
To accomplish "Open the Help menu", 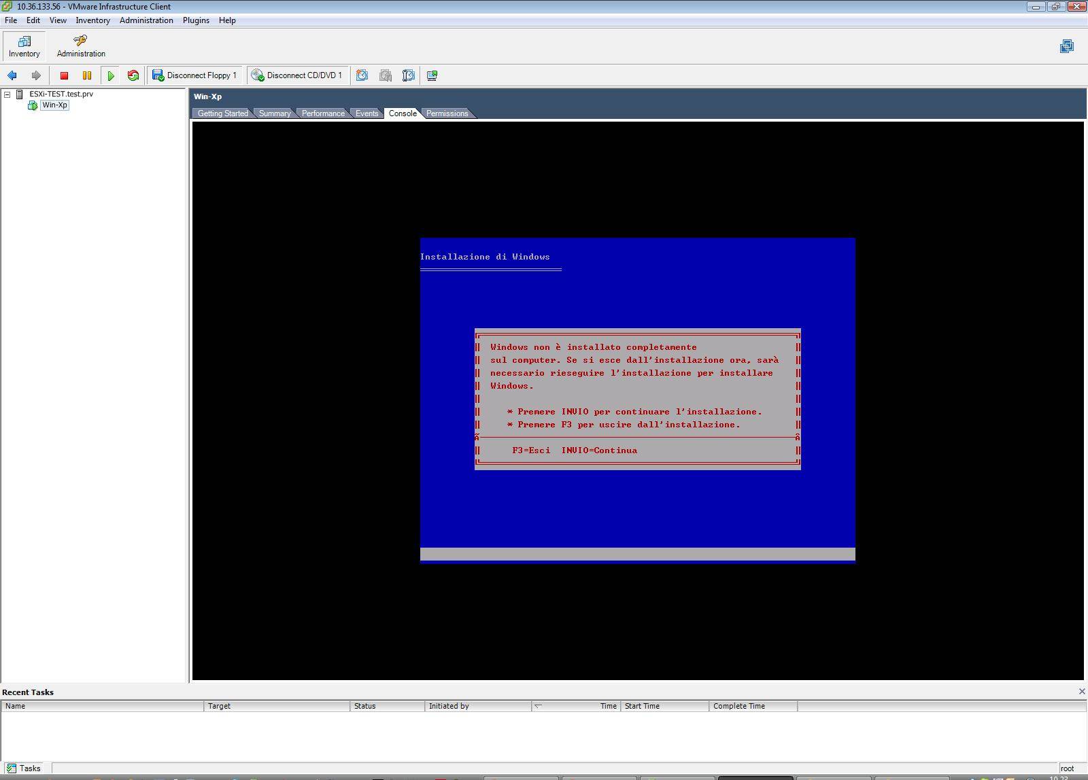I will 227,20.
